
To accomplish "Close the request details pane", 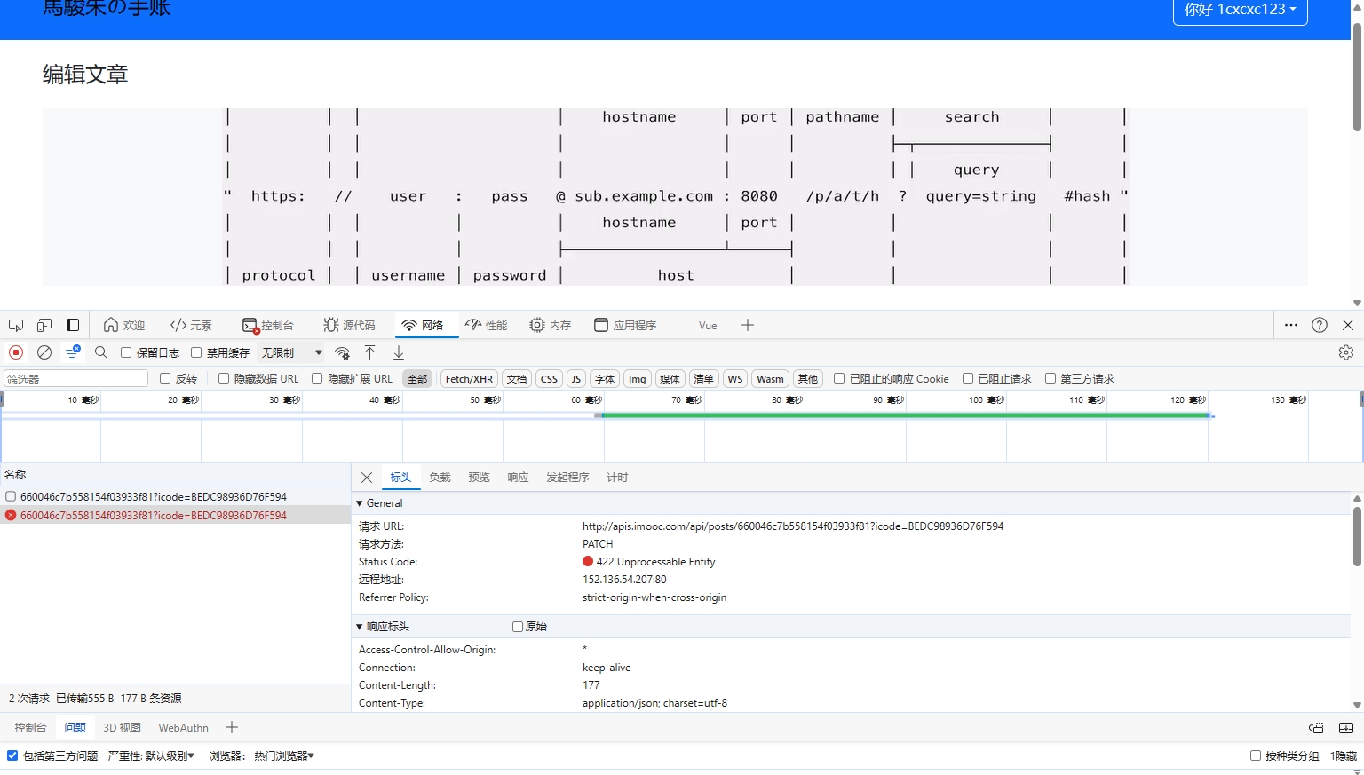I will 367,478.
